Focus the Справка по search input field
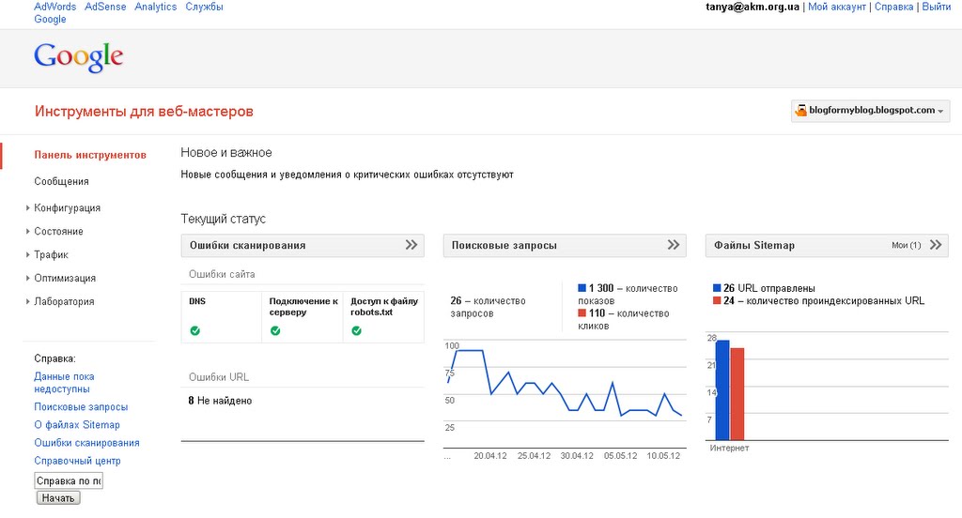 (68, 480)
